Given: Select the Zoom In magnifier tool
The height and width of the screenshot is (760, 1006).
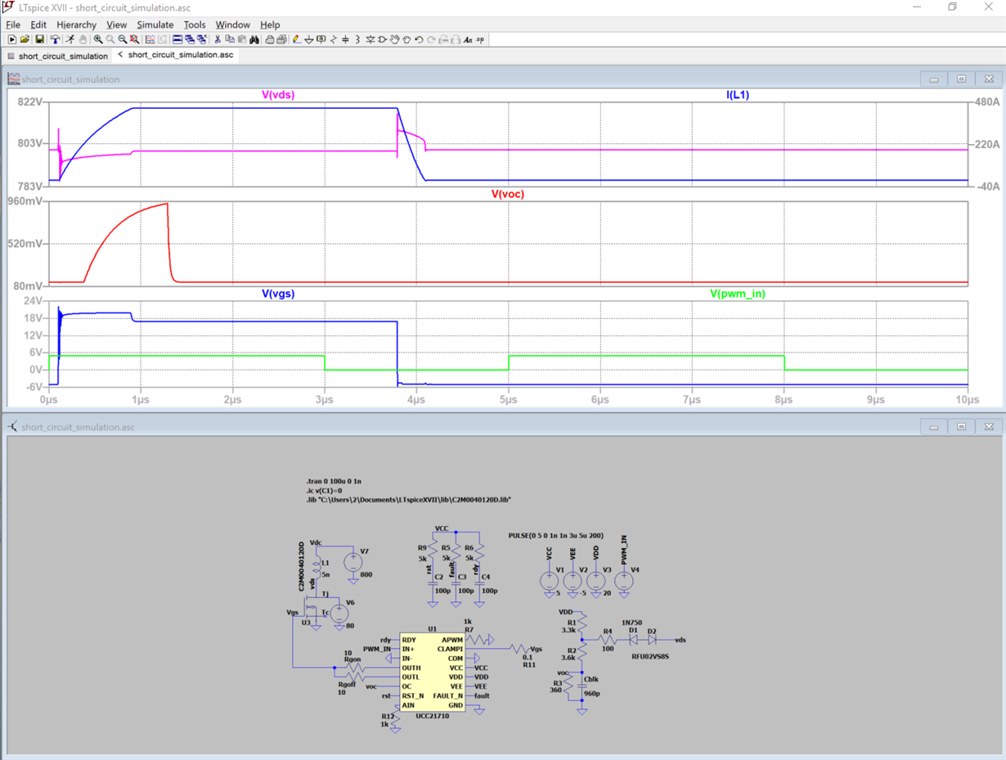Looking at the screenshot, I should pyautogui.click(x=98, y=39).
